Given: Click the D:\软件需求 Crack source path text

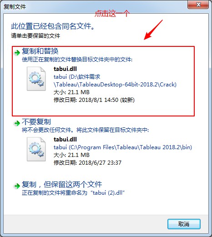Looking at the screenshot, I should 115,81.
